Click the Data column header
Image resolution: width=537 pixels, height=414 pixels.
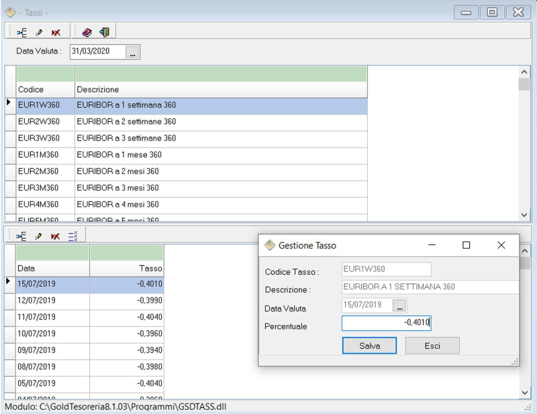pos(52,269)
